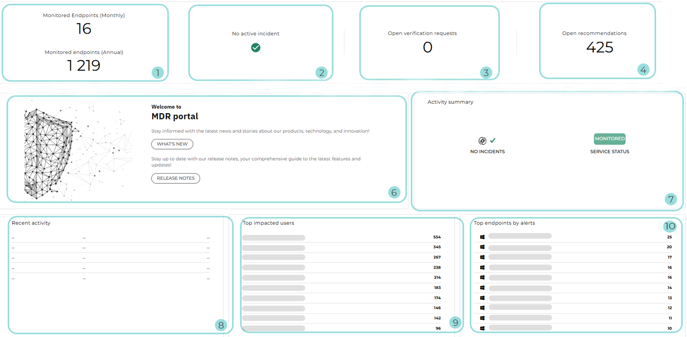The height and width of the screenshot is (337, 687).
Task: Select top impacted user with 96 count
Action: 274,328
